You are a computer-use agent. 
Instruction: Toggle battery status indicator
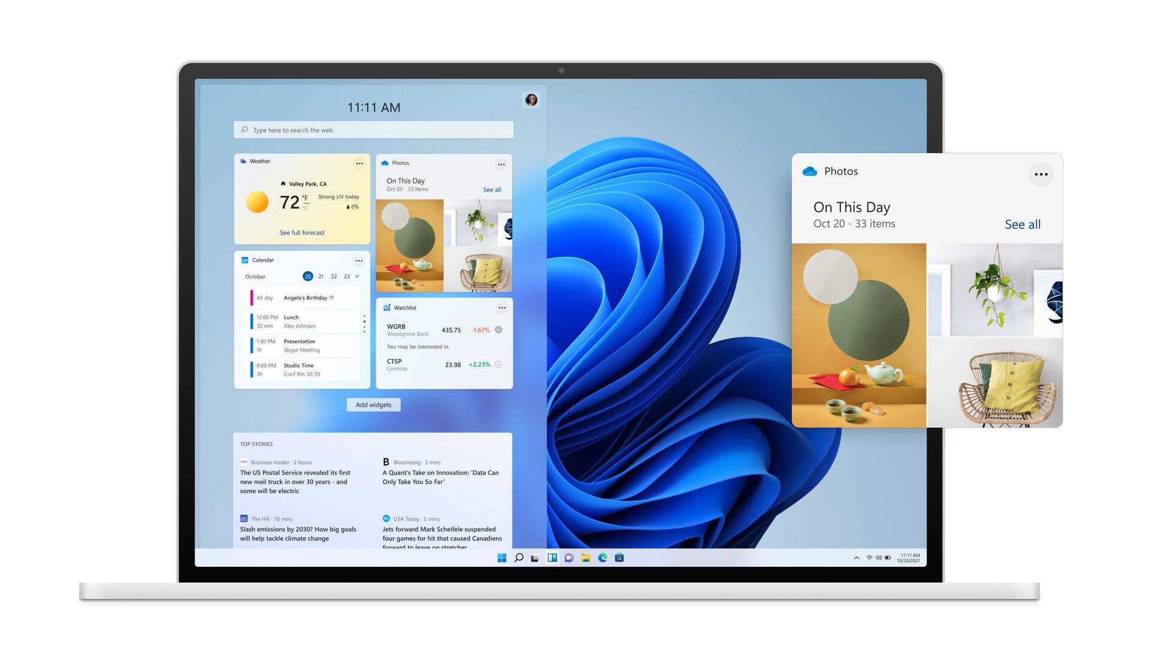click(x=893, y=560)
